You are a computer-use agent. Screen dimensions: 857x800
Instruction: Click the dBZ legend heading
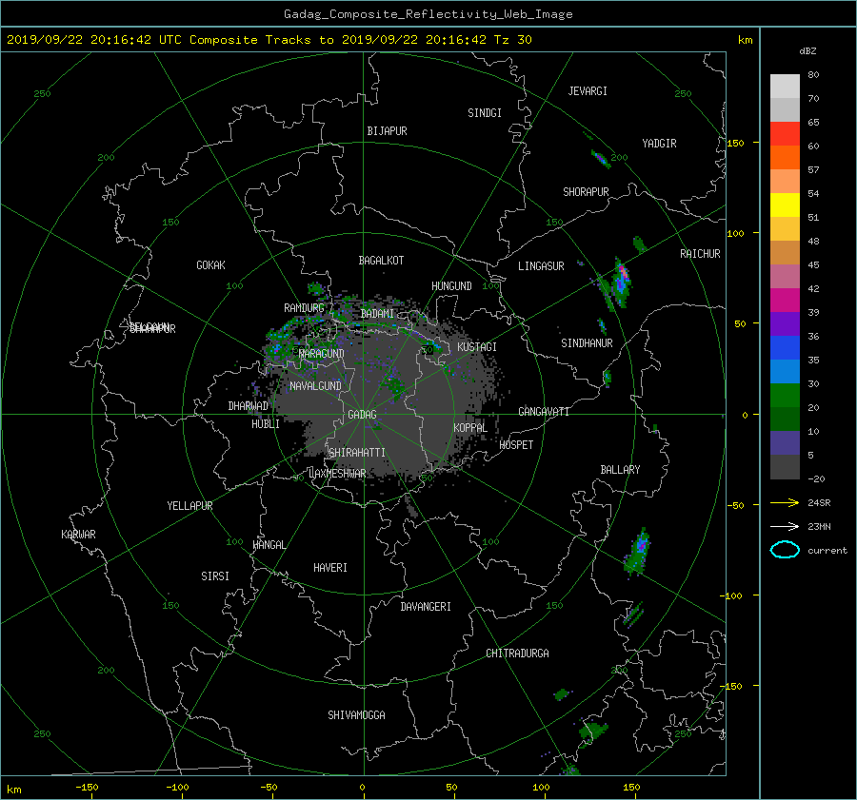coord(807,51)
